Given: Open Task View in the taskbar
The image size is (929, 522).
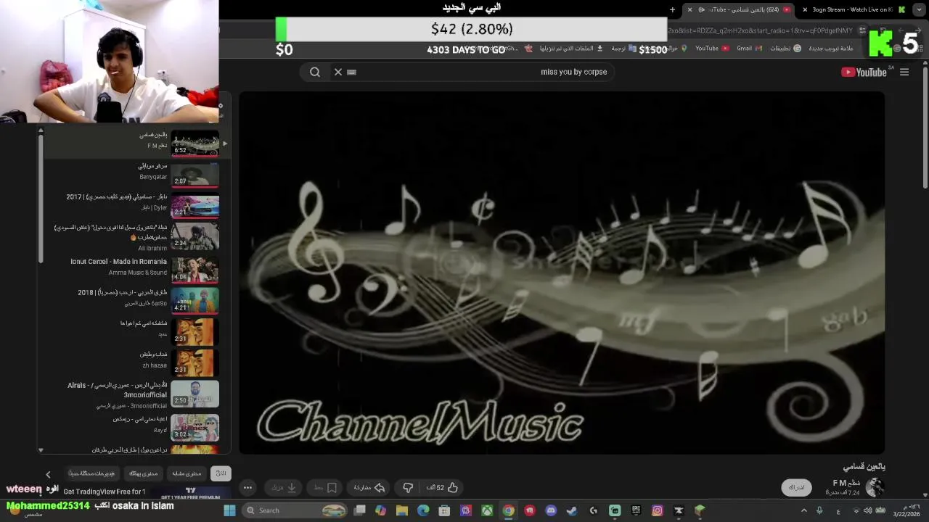Looking at the screenshot, I should pyautogui.click(x=359, y=510).
